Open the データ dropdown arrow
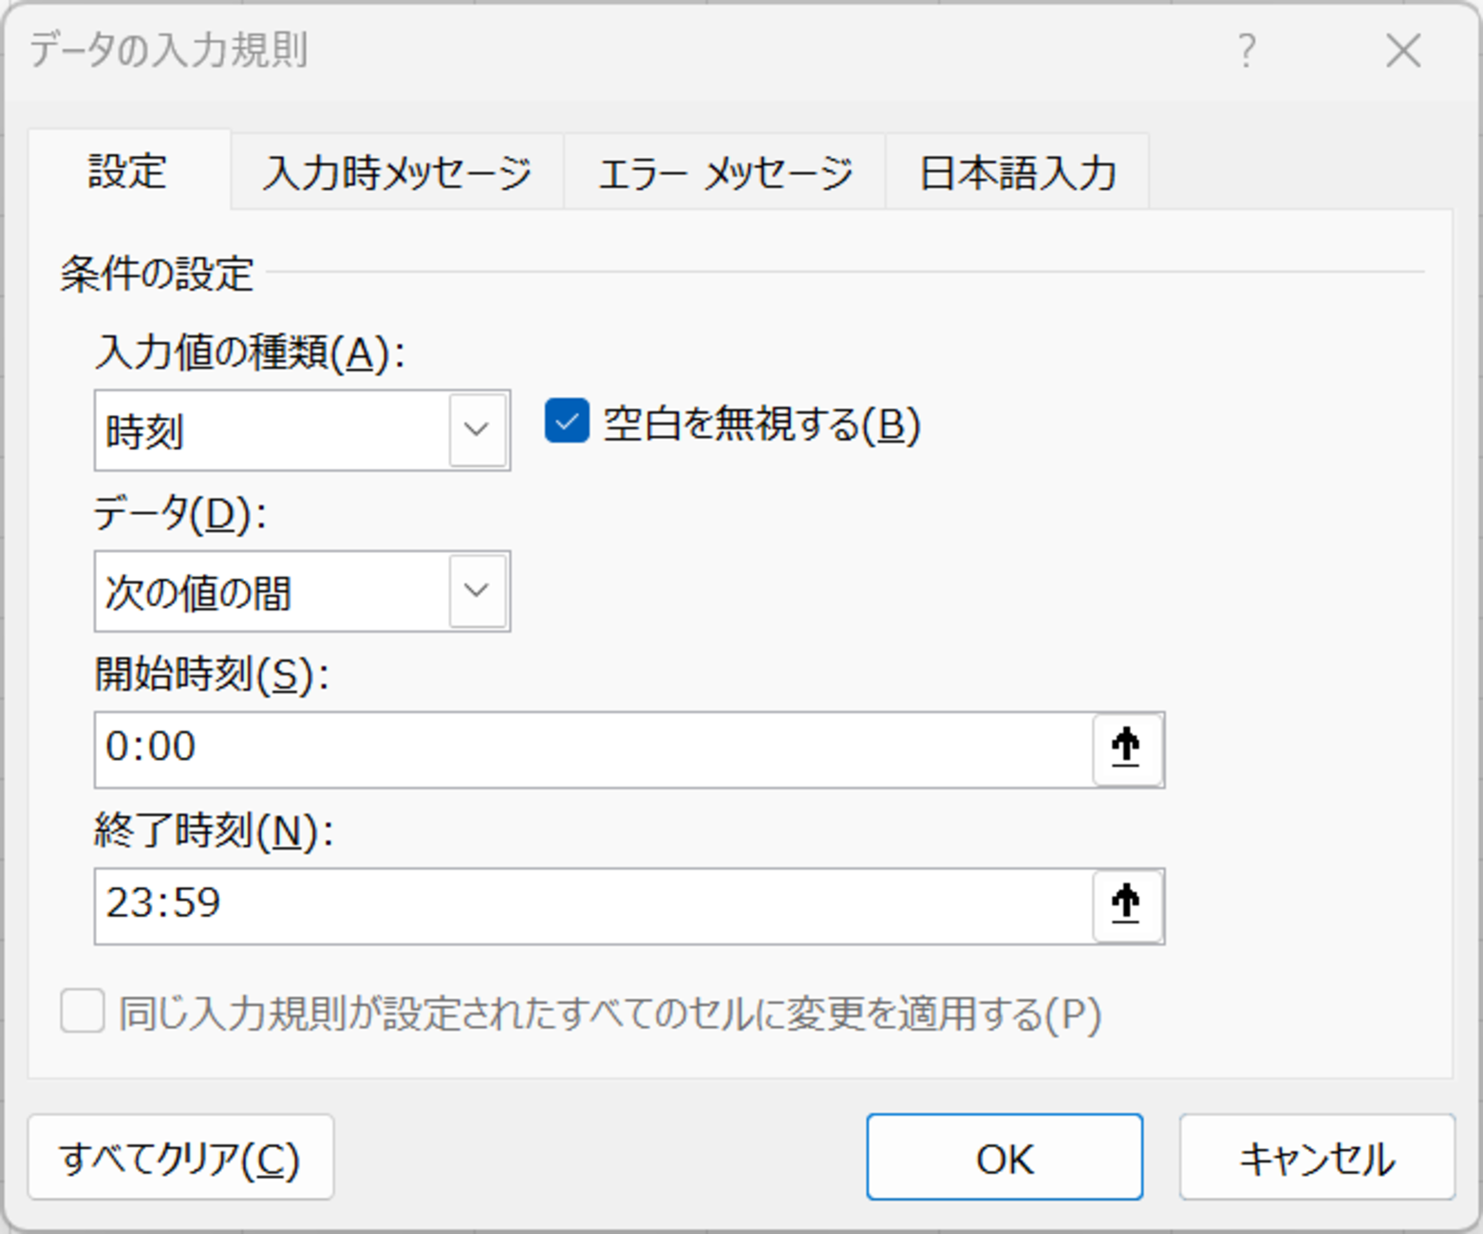Image resolution: width=1483 pixels, height=1234 pixels. tap(479, 592)
